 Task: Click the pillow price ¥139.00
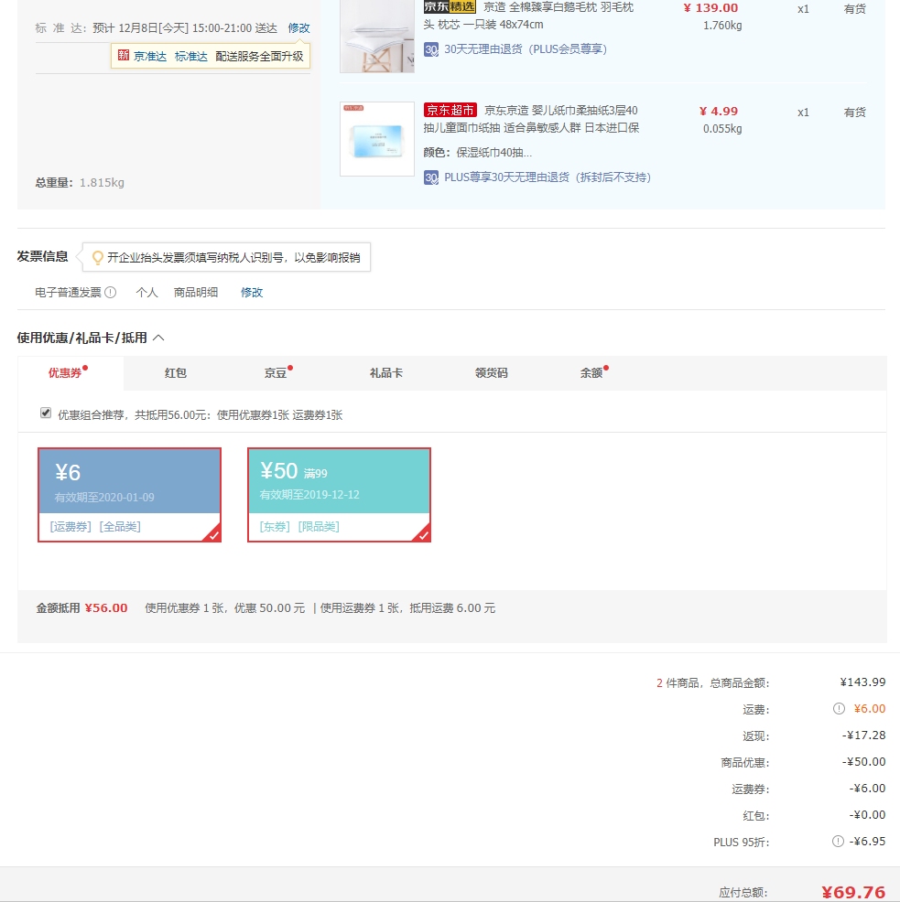tap(710, 8)
